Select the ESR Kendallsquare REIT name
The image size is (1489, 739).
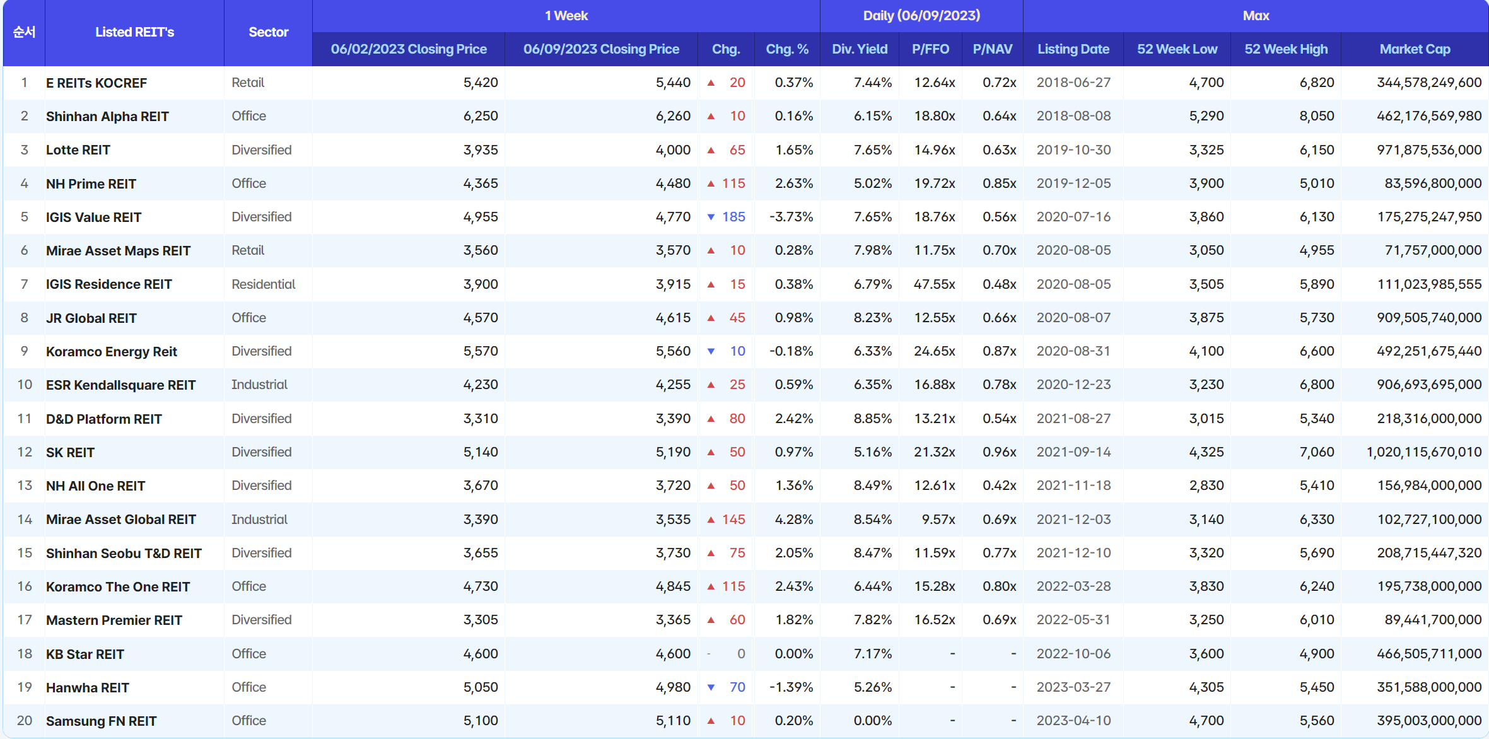(120, 385)
